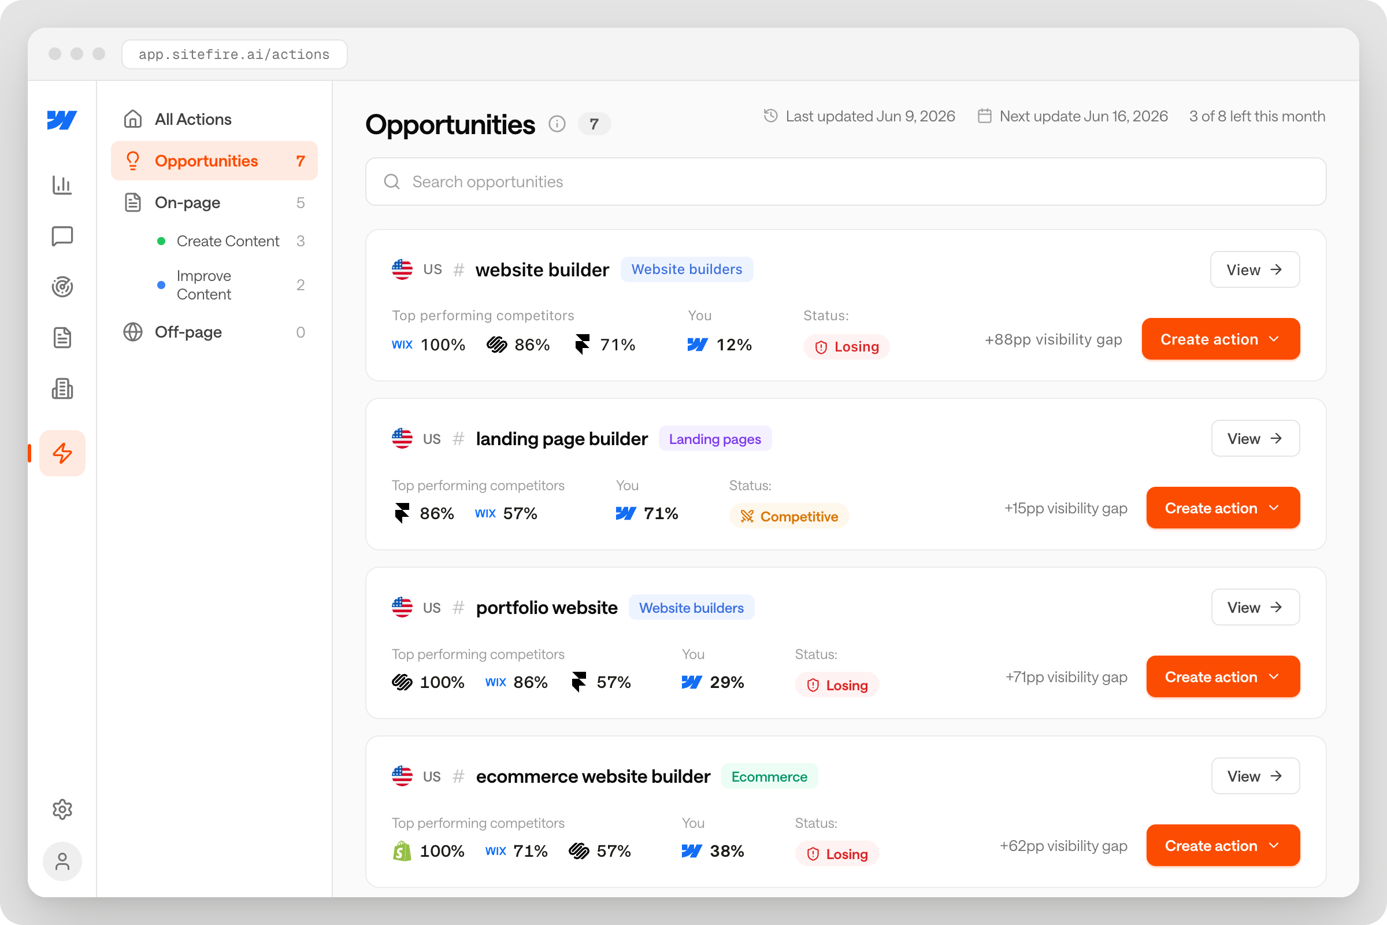Click the Losing status on portfolio website

point(837,685)
